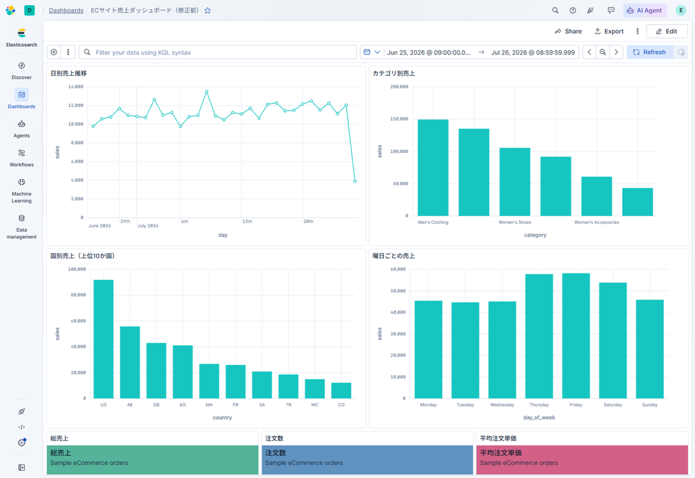Step the time range forward
Image resolution: width=695 pixels, height=478 pixels.
pyautogui.click(x=616, y=52)
